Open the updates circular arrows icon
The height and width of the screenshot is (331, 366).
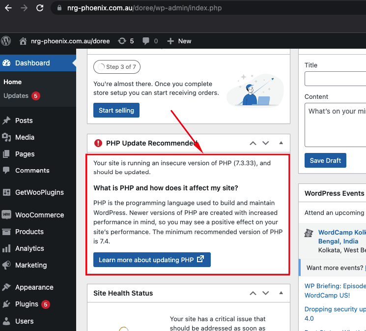coord(122,41)
